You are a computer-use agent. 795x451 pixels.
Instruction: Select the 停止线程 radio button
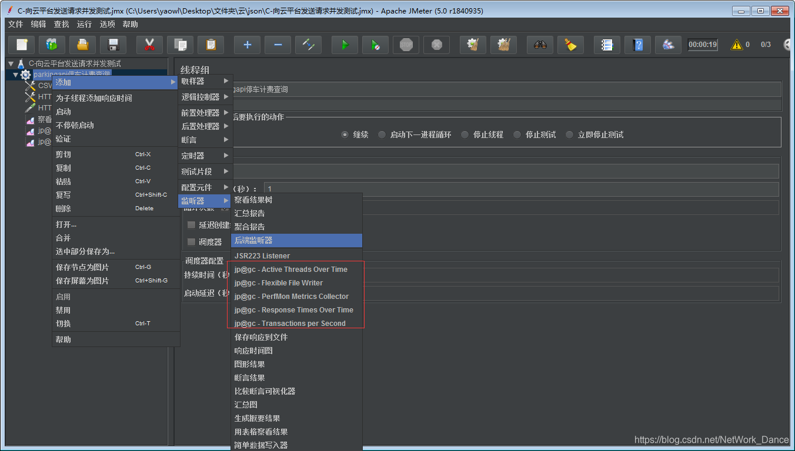pyautogui.click(x=465, y=134)
